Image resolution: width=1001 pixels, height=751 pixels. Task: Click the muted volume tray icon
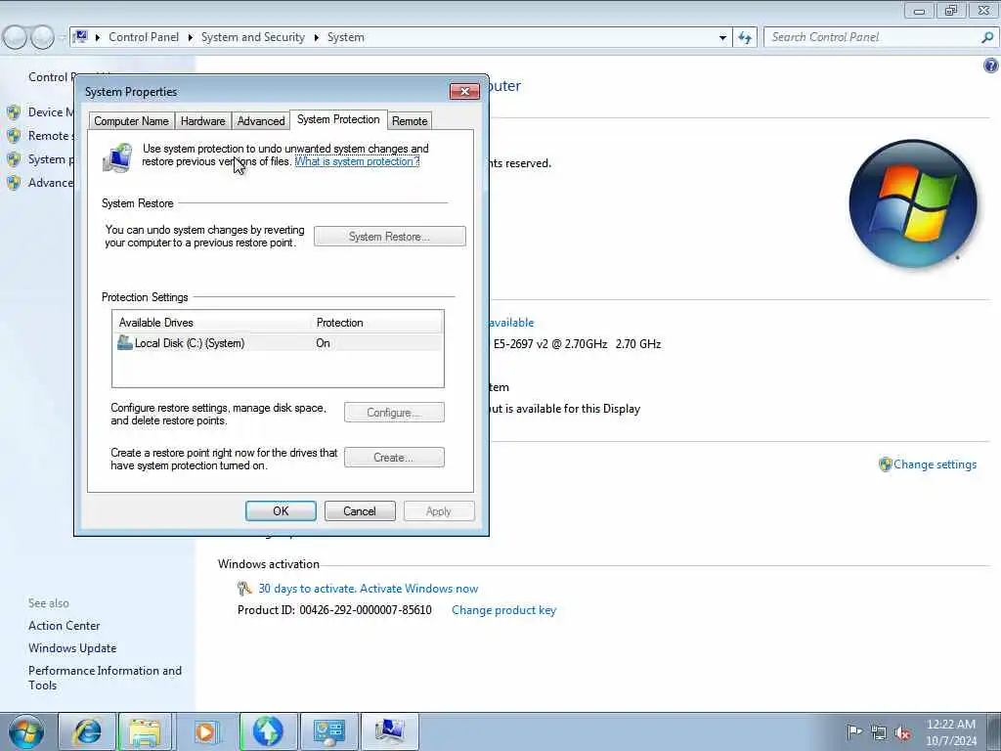902,732
